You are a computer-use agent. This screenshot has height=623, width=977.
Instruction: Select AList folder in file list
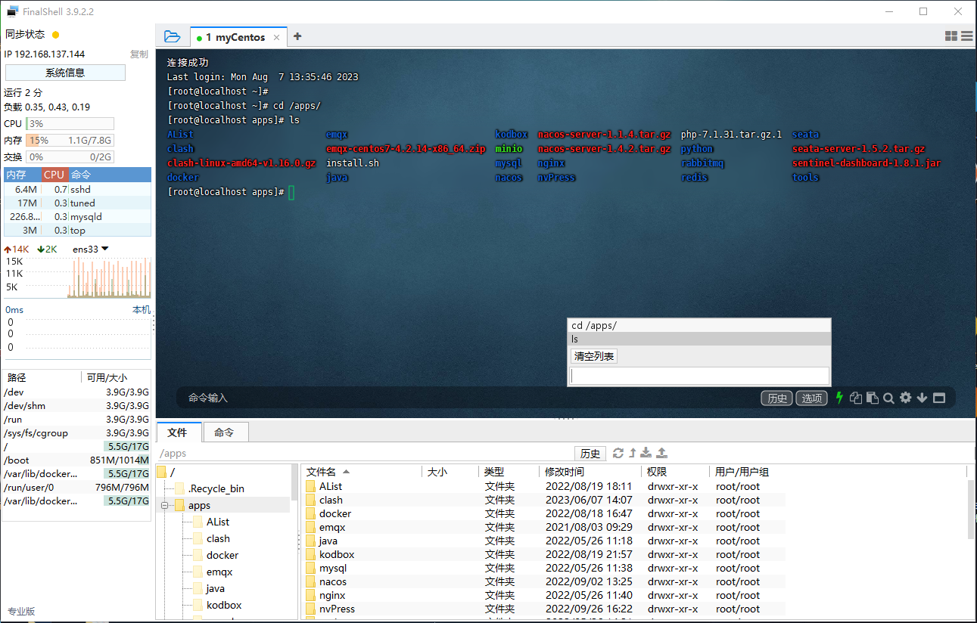click(543, 486)
